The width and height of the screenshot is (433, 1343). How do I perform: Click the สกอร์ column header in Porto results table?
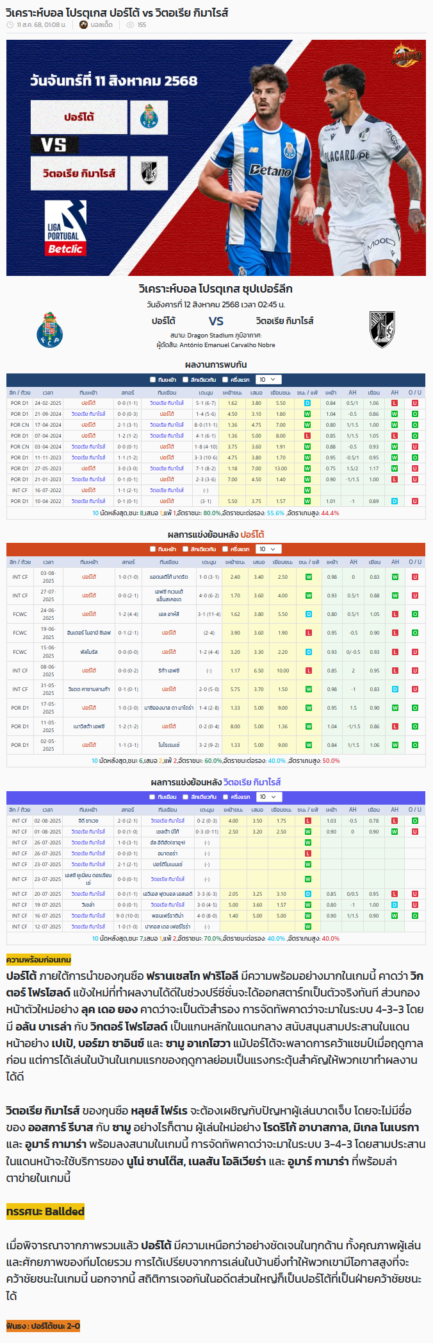coord(128,561)
